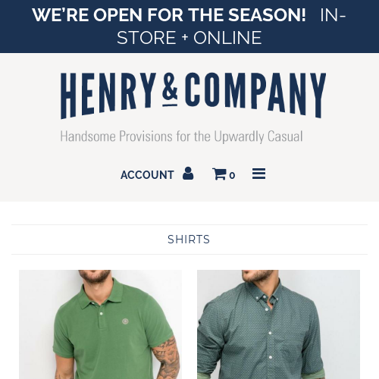
Task: Click the polo shirt's button placket
Action: pyautogui.click(x=102, y=318)
